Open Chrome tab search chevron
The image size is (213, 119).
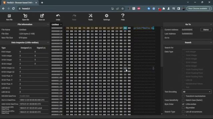[188, 2]
